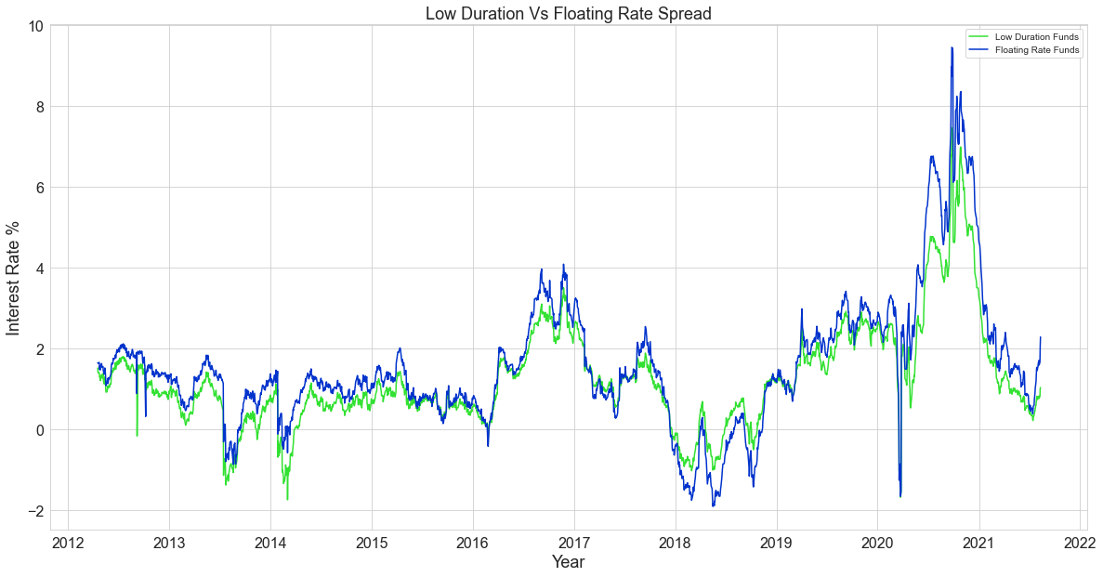Click the 2016 tick label on the x-axis
The width and height of the screenshot is (1103, 577).
click(x=473, y=542)
